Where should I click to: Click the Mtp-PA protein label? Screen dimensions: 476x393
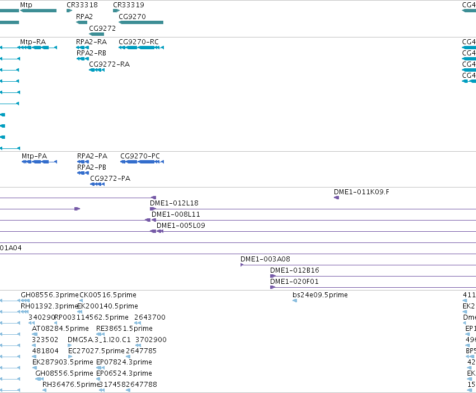click(34, 156)
